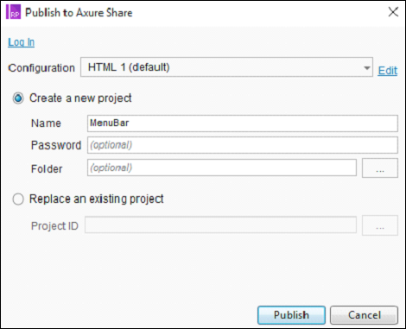Browse folders with the Folder ellipsis button
406x329 pixels.
click(380, 168)
